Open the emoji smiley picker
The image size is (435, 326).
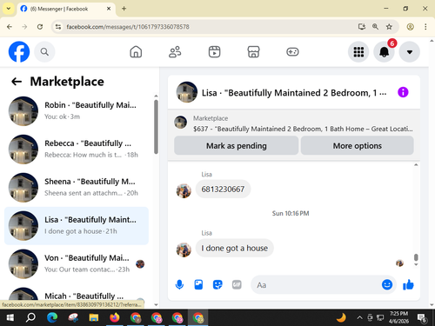[387, 284]
